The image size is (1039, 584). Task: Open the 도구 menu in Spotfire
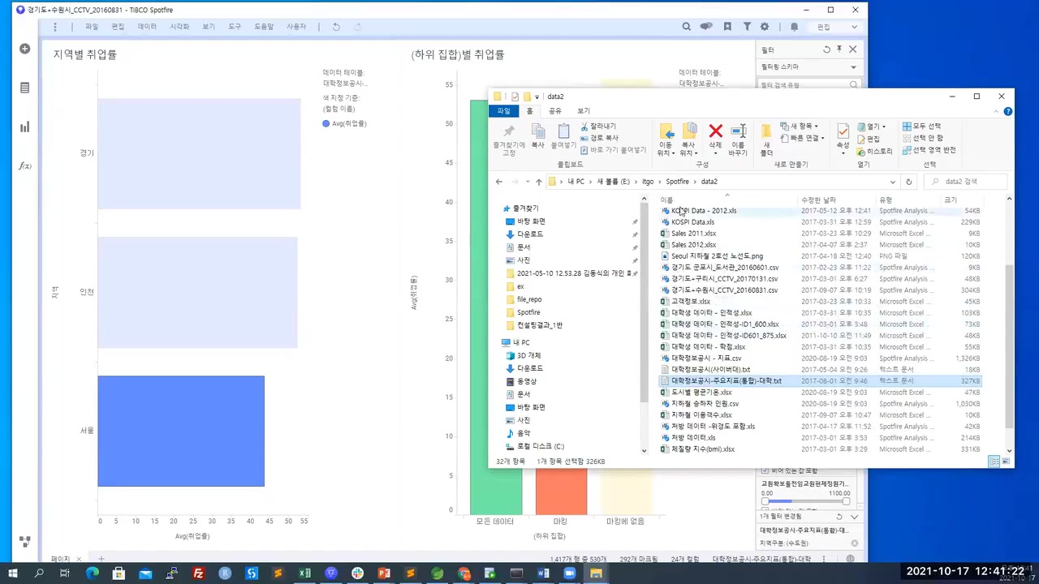click(x=235, y=26)
